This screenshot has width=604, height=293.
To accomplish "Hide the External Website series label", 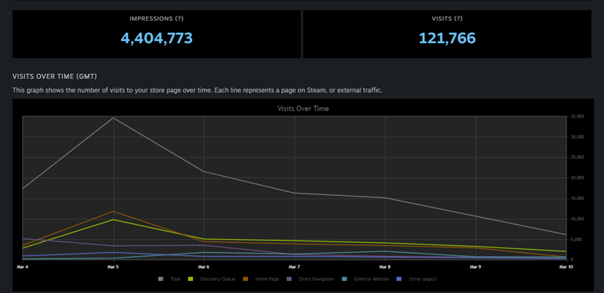I will (x=372, y=279).
